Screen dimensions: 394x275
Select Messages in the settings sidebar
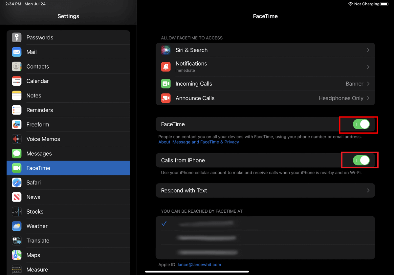39,154
